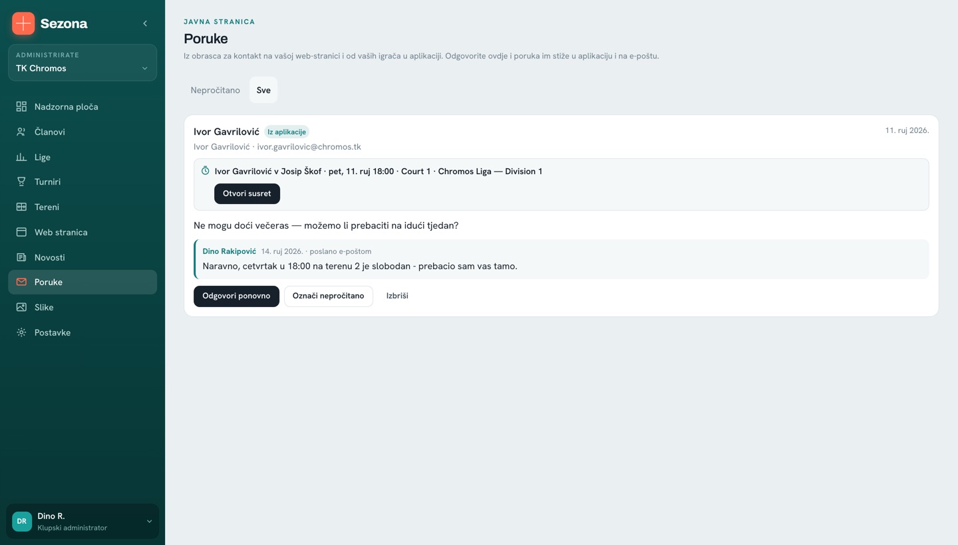Click the DR user avatar
This screenshot has height=545, width=958.
(x=22, y=521)
